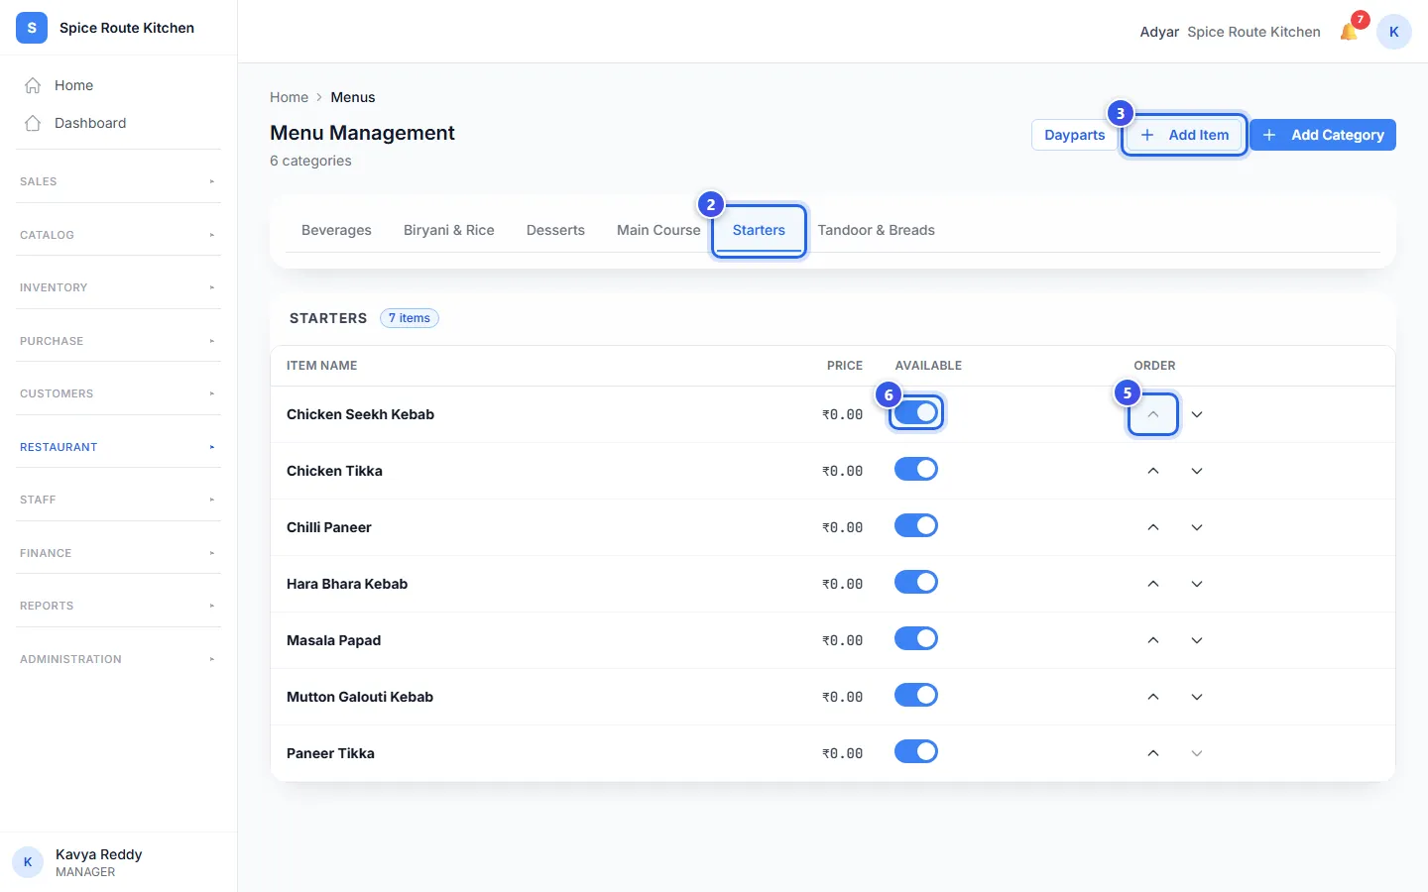Move Mutton Galouti Kebab up in order
The width and height of the screenshot is (1428, 892).
coord(1153,697)
